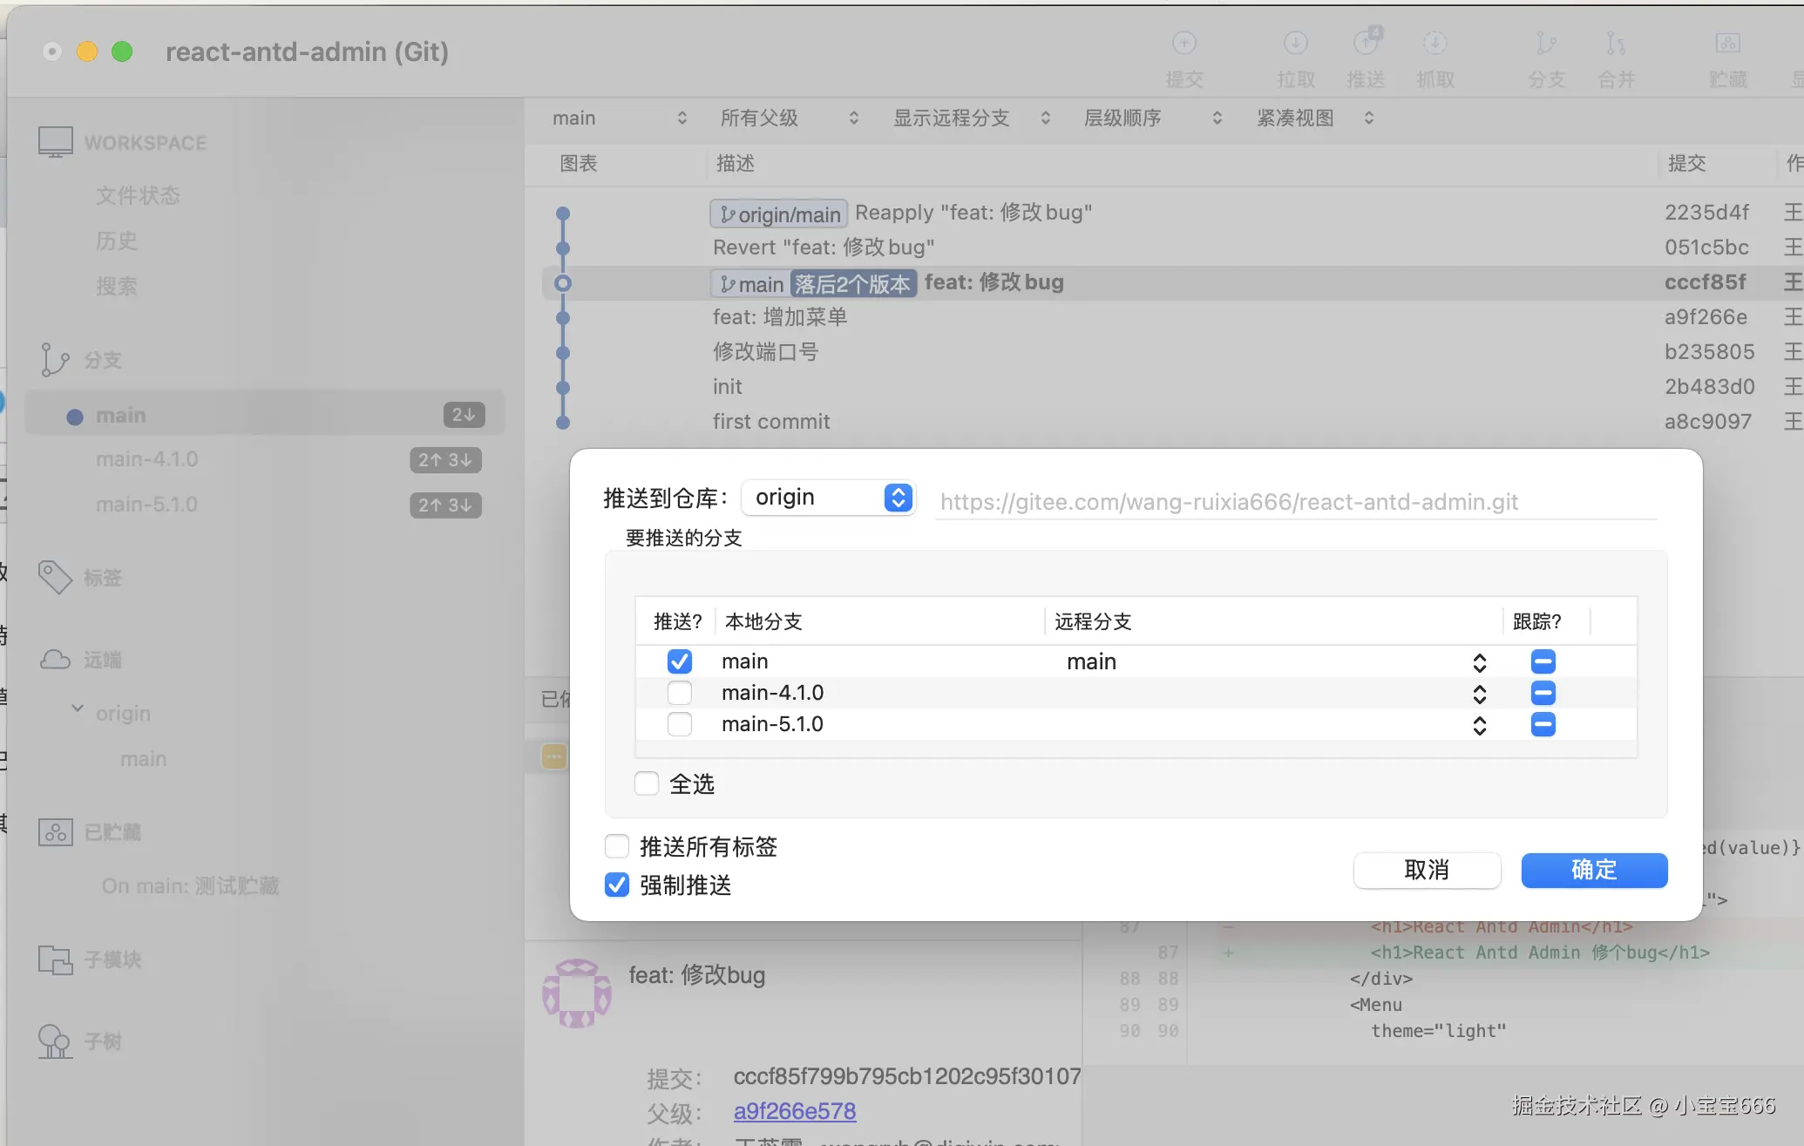This screenshot has width=1804, height=1146.
Task: Uncheck the 强制推送 force push checkbox
Action: point(616,885)
